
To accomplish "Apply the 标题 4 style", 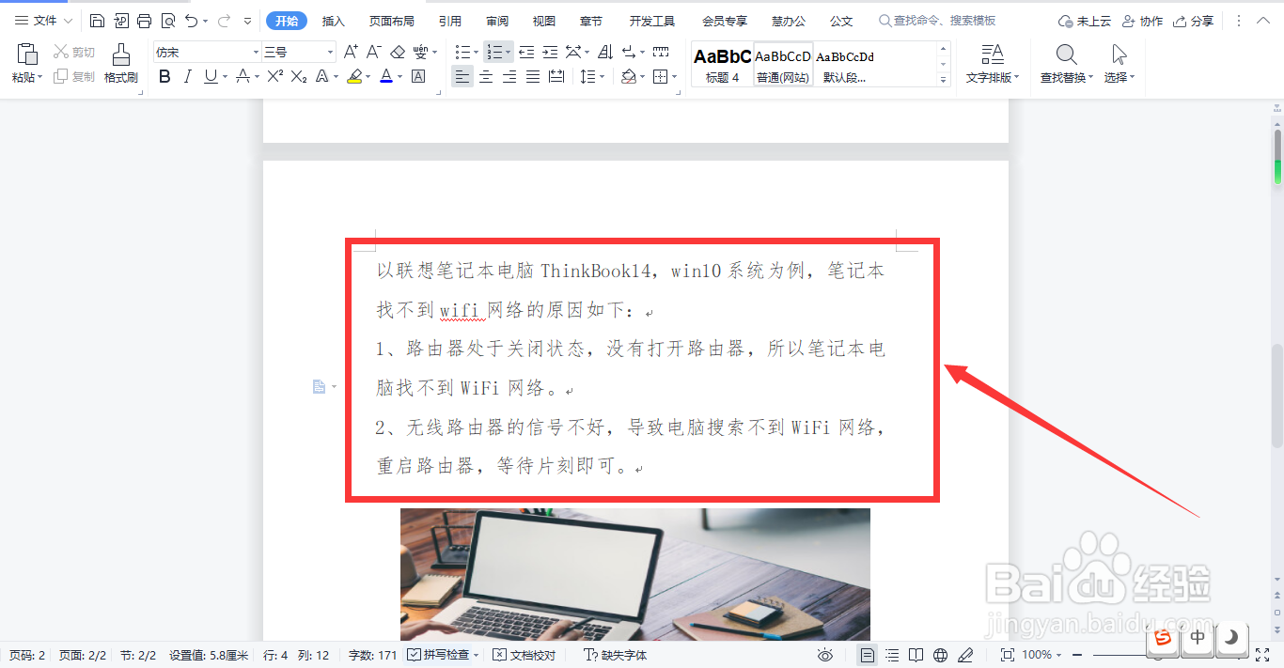I will tap(722, 64).
